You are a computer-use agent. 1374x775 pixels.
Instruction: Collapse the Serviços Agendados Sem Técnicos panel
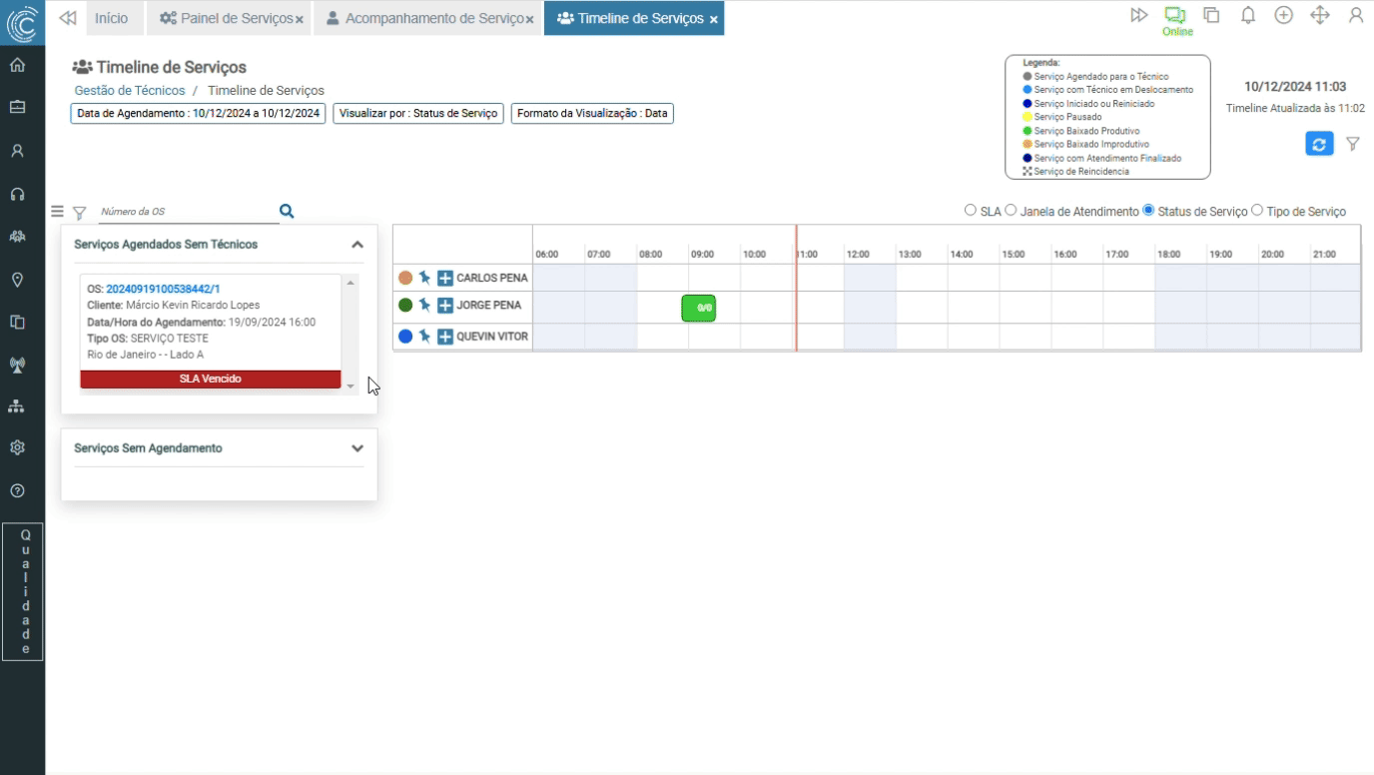tap(357, 245)
